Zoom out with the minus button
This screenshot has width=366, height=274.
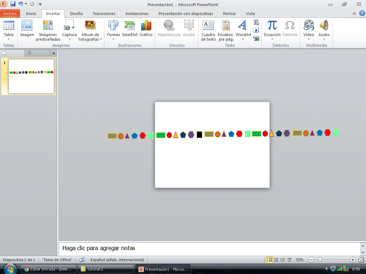point(311,260)
